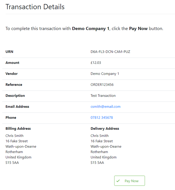175x190 pixels.
Task: Click the Test Transaction description text
Action: (x=103, y=96)
